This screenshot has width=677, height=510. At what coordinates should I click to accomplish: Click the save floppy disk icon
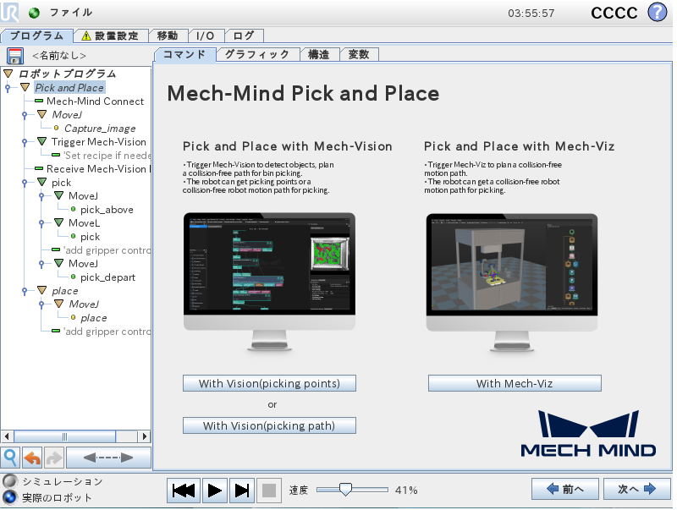click(x=15, y=56)
